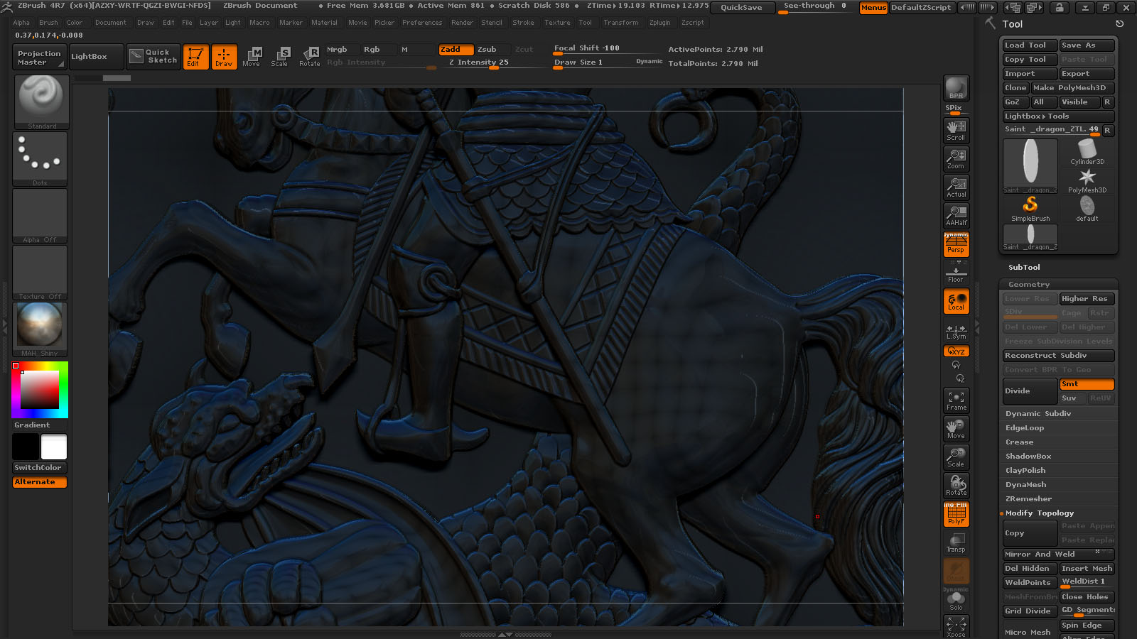Open the Preferences menu

pos(422,23)
